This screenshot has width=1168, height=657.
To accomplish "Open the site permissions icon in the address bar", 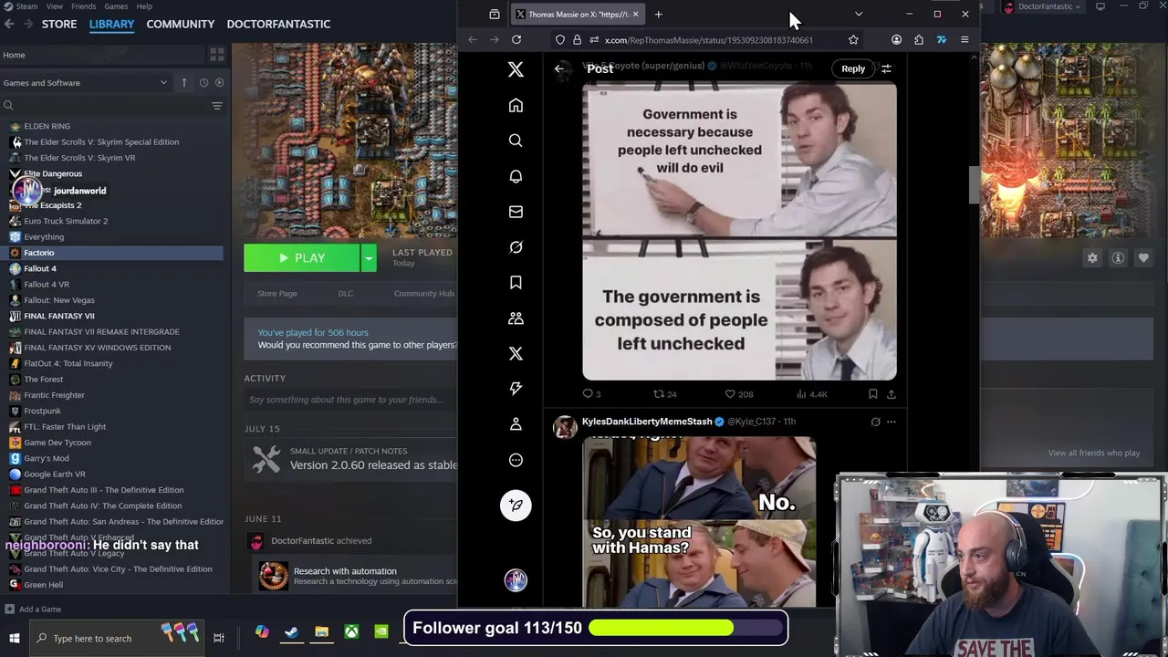I will click(x=594, y=39).
